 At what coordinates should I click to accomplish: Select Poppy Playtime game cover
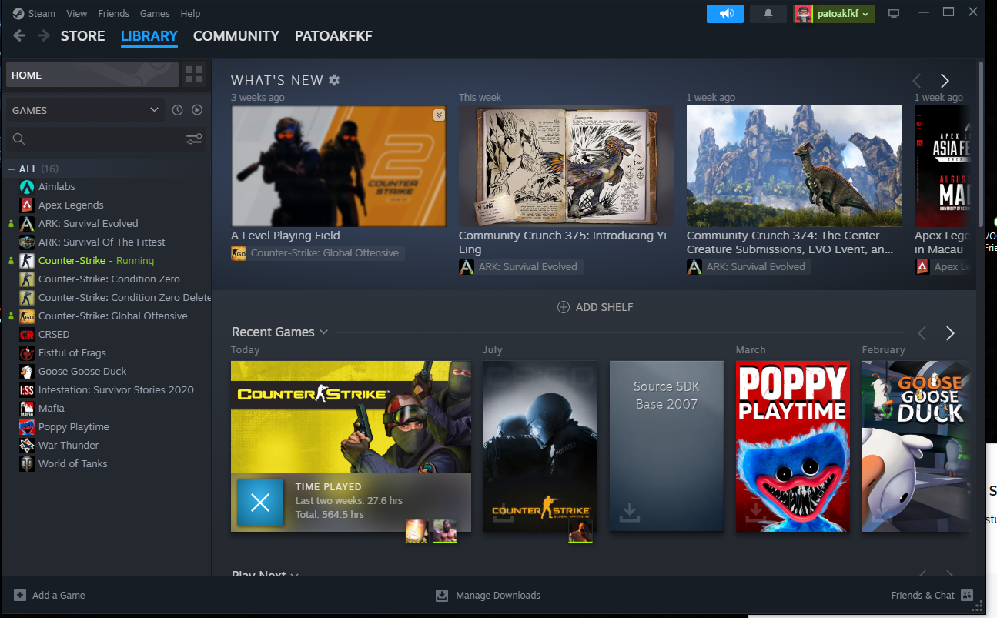point(792,446)
